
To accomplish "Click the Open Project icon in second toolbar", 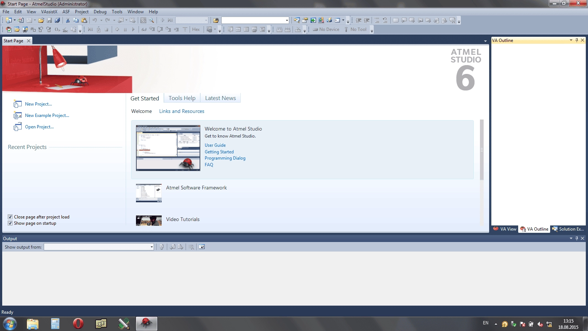I will point(17,29).
